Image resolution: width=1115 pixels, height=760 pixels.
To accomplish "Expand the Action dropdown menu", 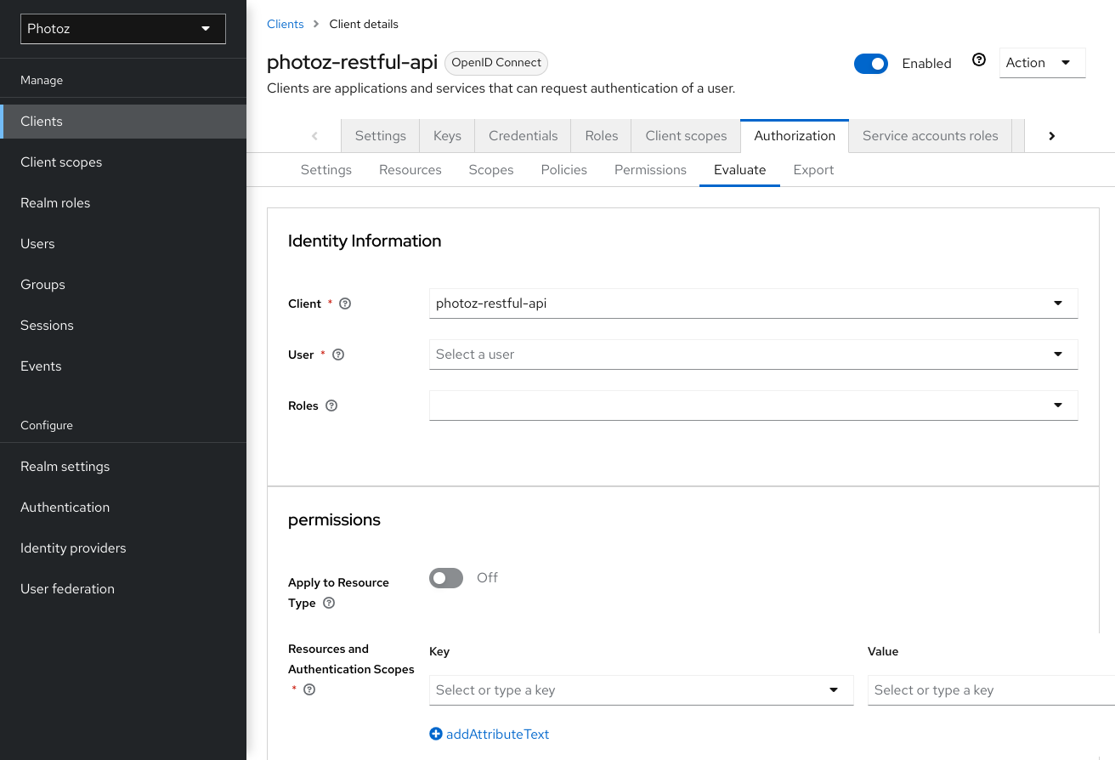I will pyautogui.click(x=1042, y=63).
